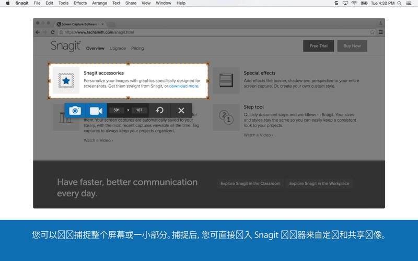Click the top-left selection resize handle

[49, 64]
